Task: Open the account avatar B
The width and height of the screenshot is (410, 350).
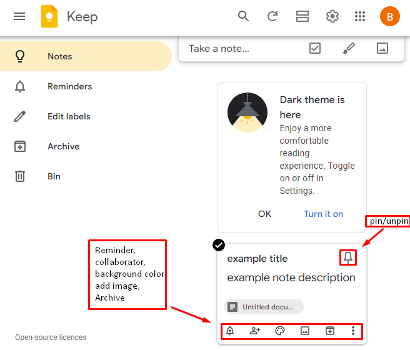Action: [389, 16]
